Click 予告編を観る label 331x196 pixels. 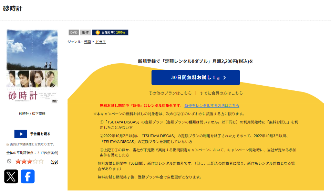40,134
